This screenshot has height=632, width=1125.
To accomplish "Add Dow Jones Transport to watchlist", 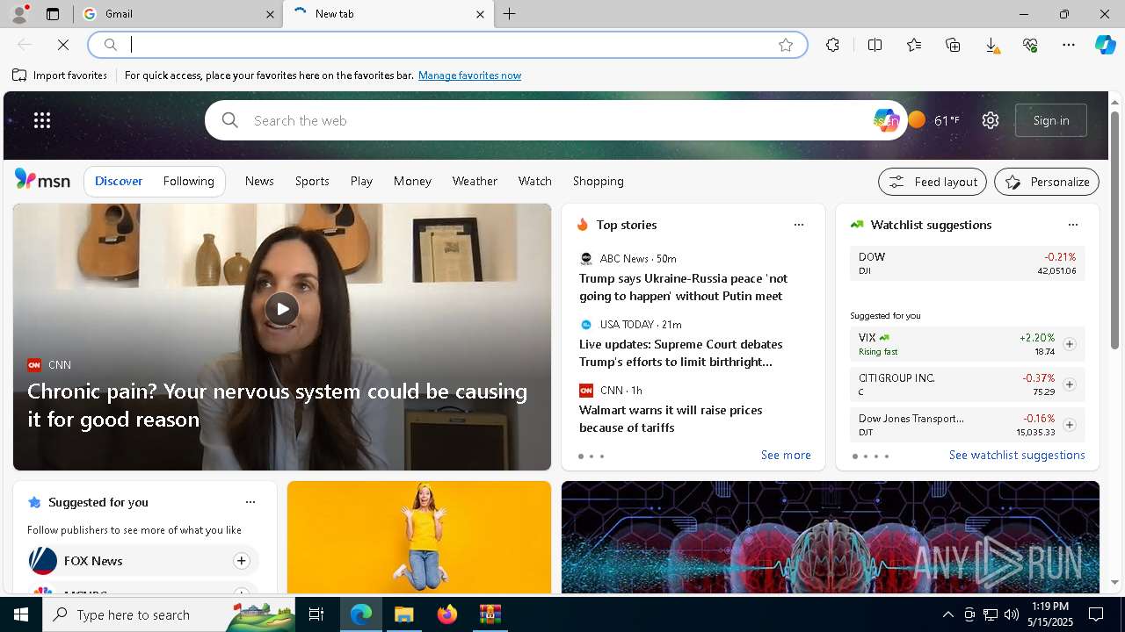I will [1070, 425].
